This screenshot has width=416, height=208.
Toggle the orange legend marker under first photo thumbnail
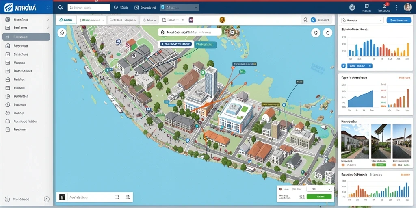[x=343, y=165]
